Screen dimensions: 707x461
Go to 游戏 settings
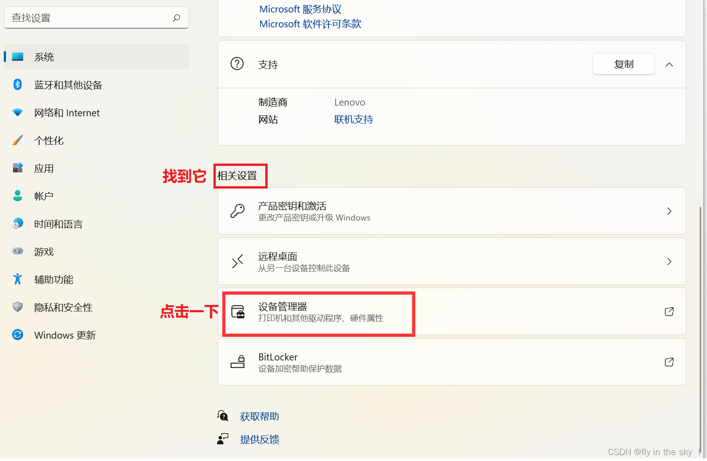(96, 252)
